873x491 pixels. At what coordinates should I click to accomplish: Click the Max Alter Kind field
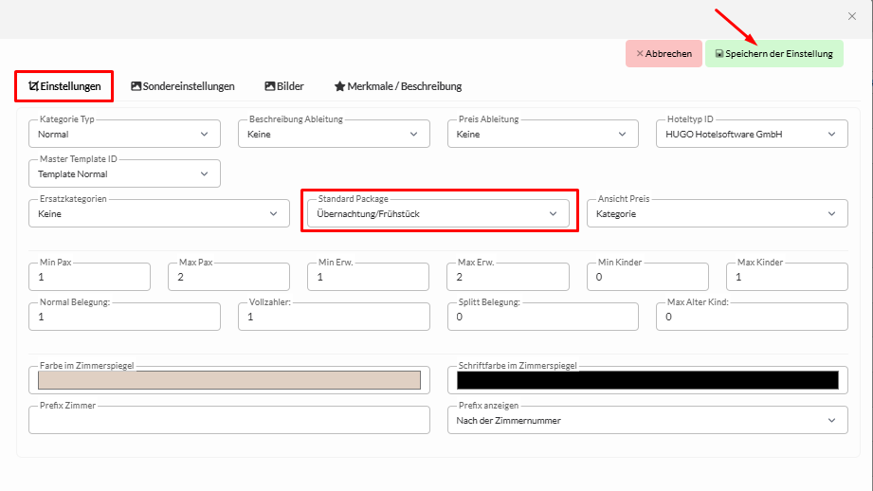tap(752, 317)
